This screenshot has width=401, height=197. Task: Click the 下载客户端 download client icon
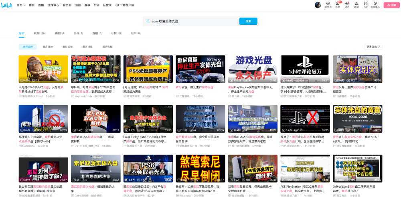(117, 5)
